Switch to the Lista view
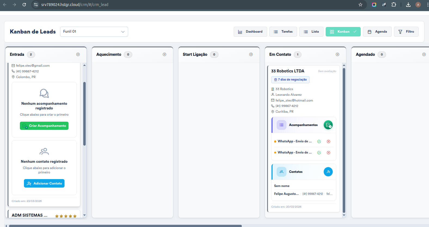This screenshot has height=227, width=429. click(x=311, y=32)
